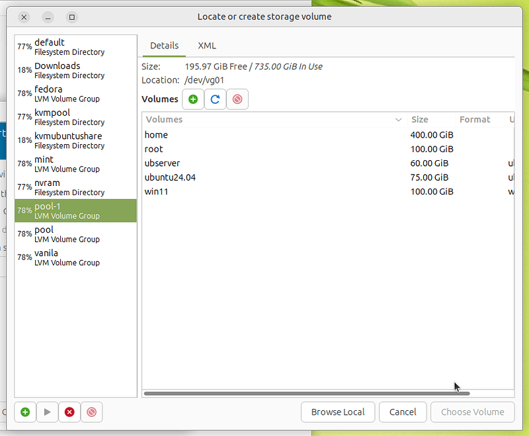Click the Delete Volume icon beside Refresh
This screenshot has height=436, width=529.
[237, 99]
